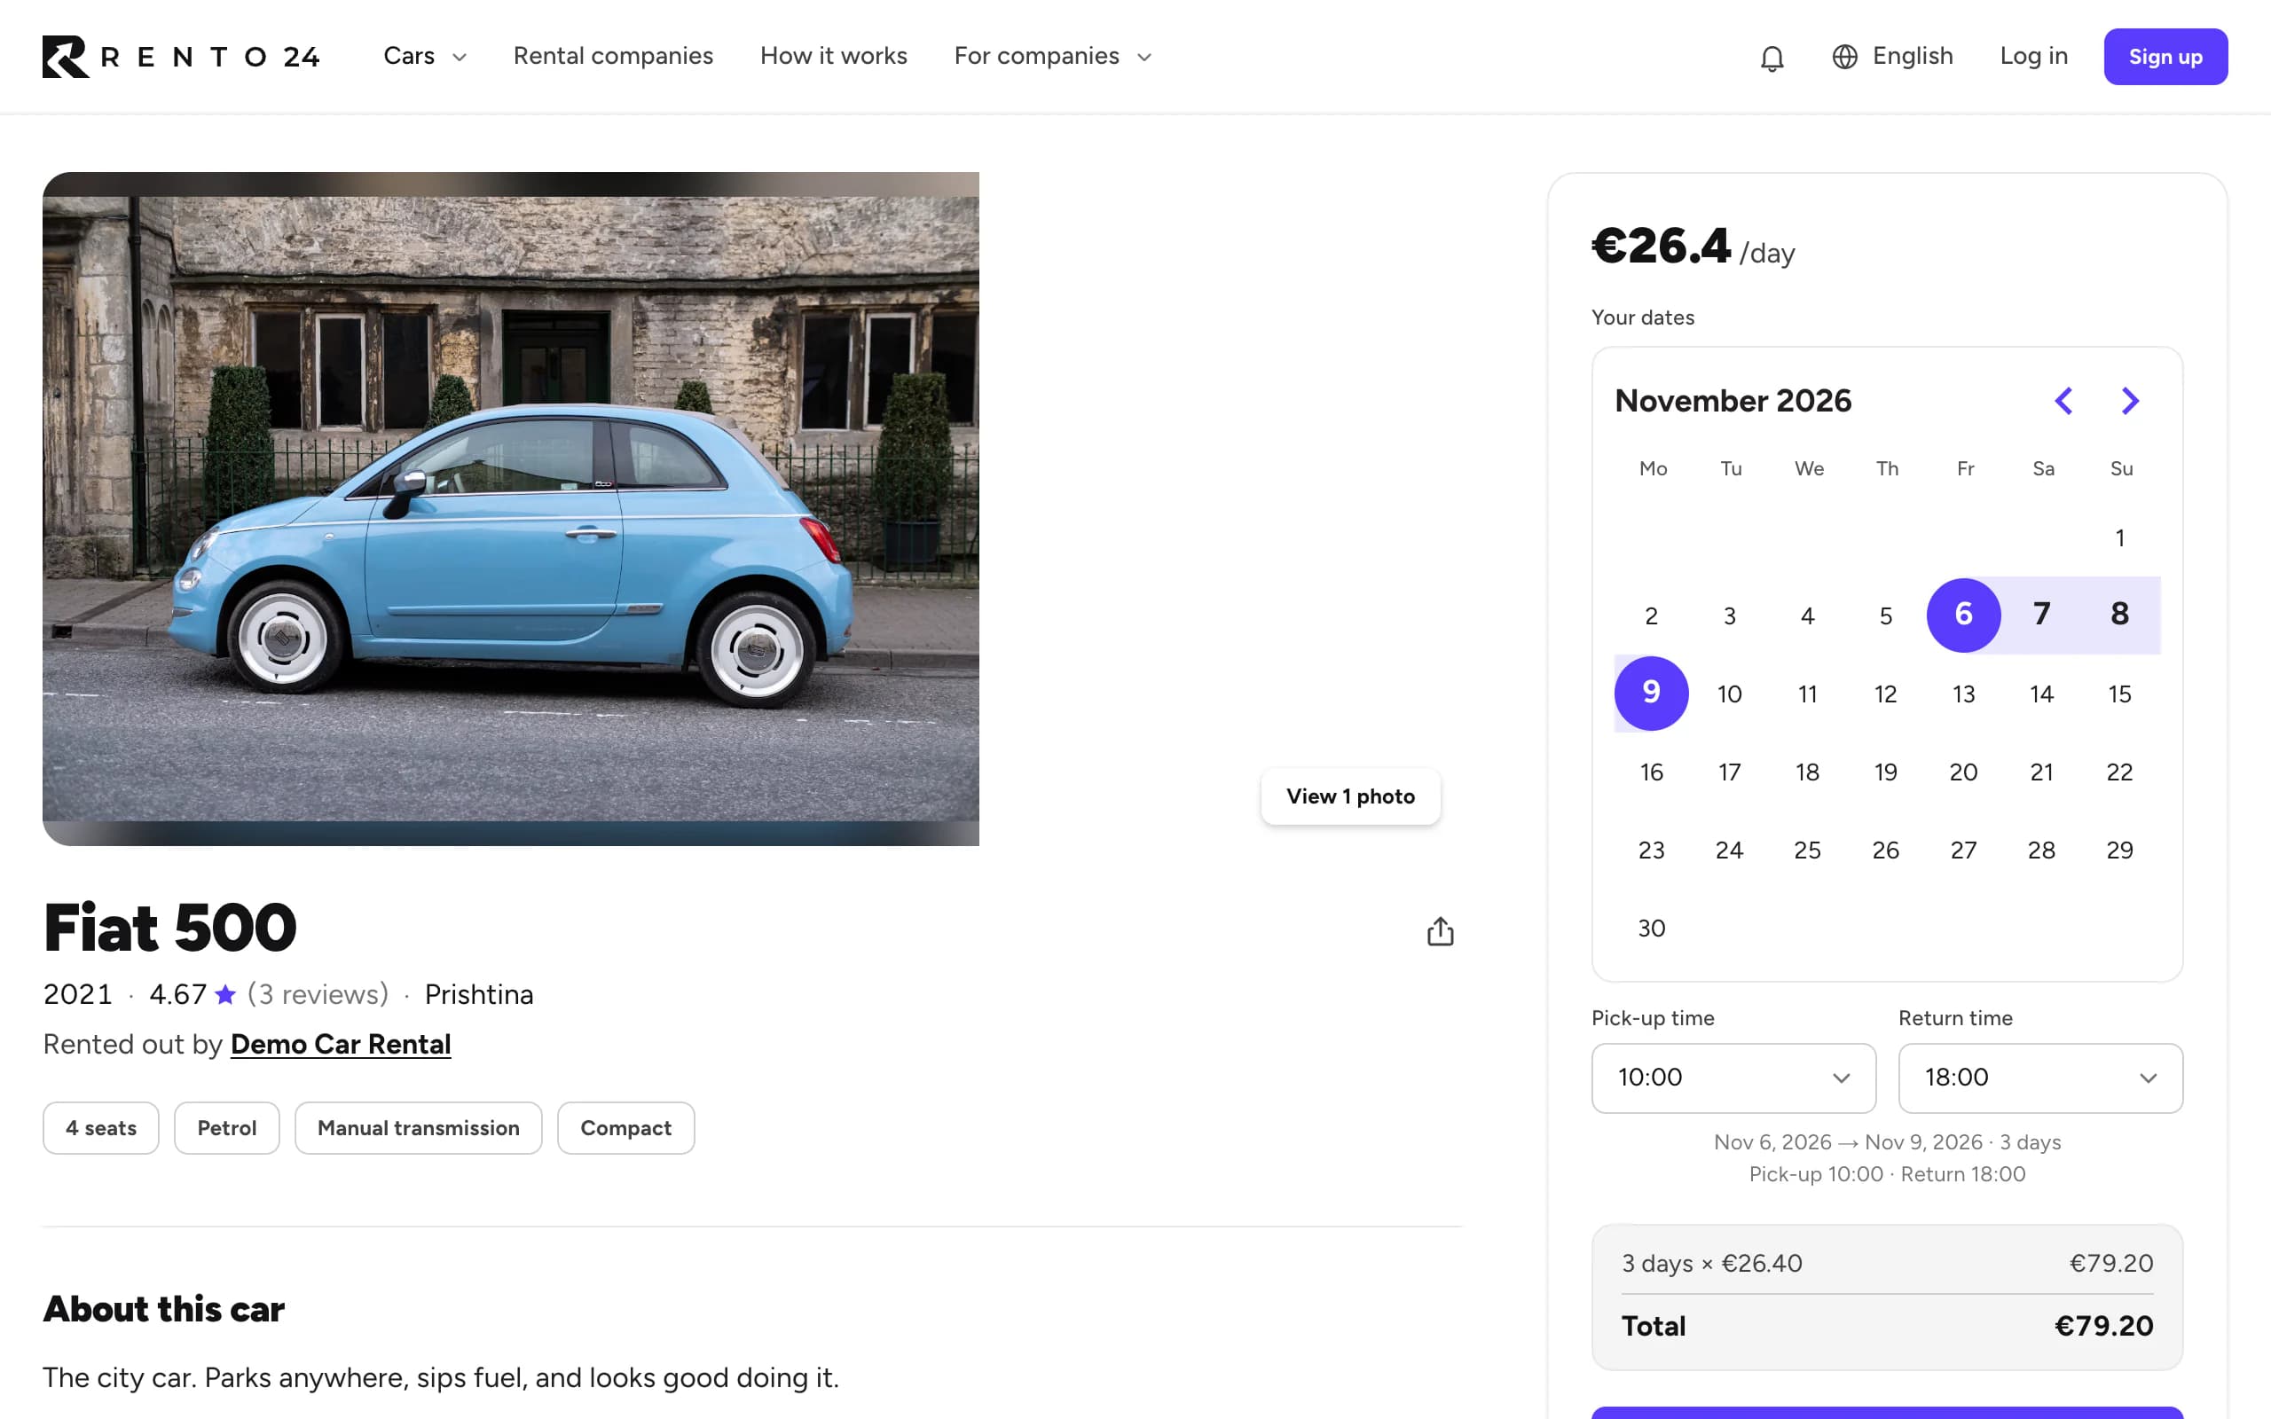Open Demo Car Rental link
Viewport: 2271px width, 1419px height.
point(341,1044)
